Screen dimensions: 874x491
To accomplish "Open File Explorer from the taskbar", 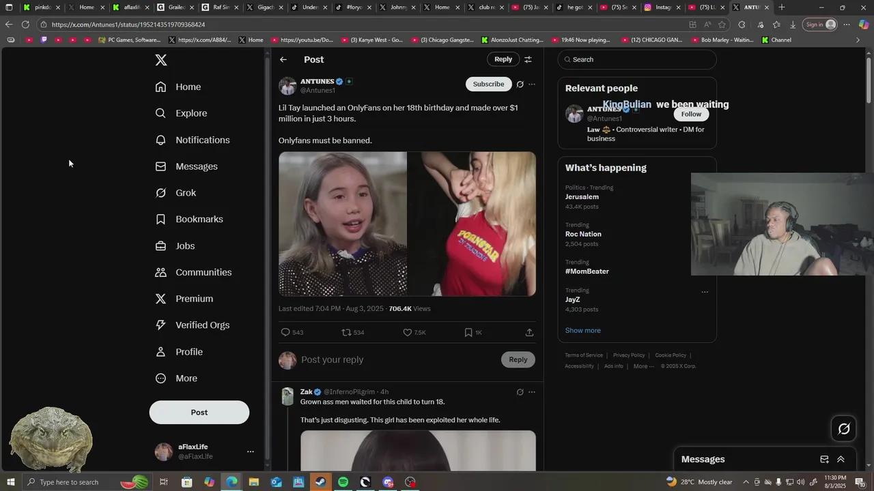I will (x=253, y=482).
